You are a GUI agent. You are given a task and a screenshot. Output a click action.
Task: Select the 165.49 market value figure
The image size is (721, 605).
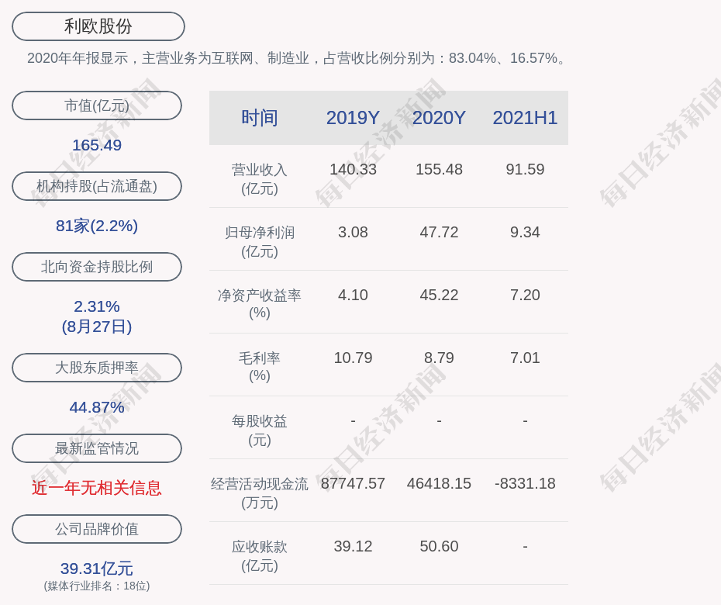[x=97, y=145]
